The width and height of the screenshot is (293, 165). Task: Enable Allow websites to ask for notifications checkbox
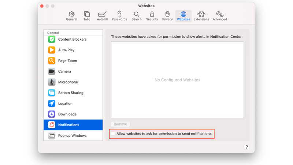(x=113, y=133)
